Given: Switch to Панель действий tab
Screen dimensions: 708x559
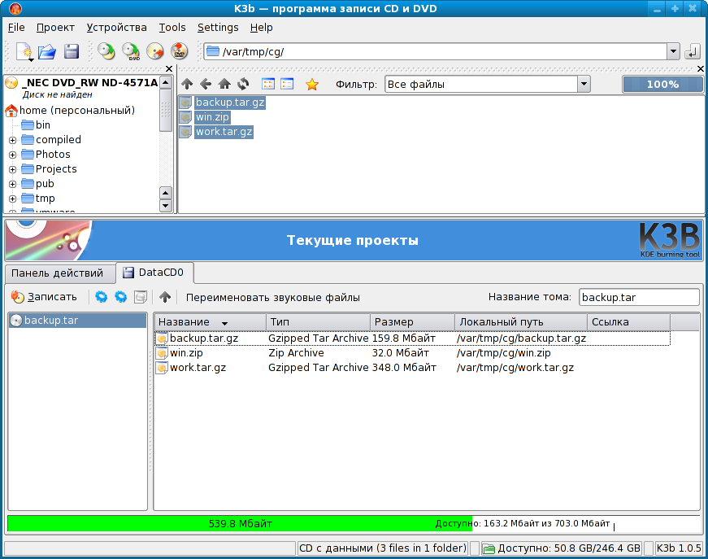Looking at the screenshot, I should 60,273.
